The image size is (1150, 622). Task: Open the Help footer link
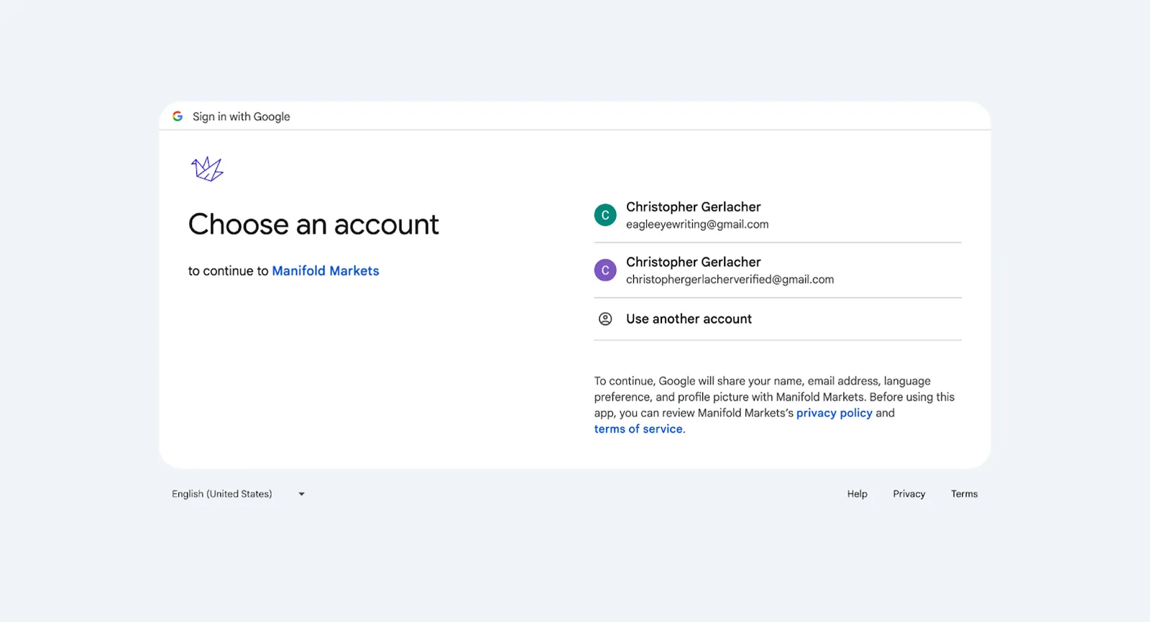[x=857, y=494]
